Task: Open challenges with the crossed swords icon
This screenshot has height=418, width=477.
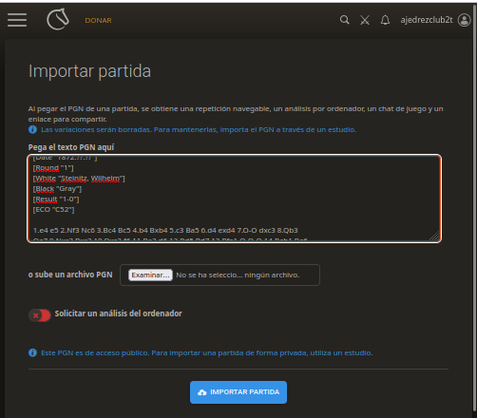Action: (x=365, y=20)
